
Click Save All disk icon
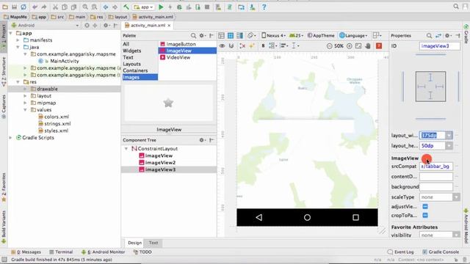[x=14, y=7]
